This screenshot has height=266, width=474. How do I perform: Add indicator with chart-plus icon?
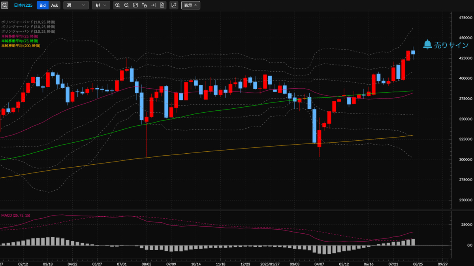[x=174, y=5]
